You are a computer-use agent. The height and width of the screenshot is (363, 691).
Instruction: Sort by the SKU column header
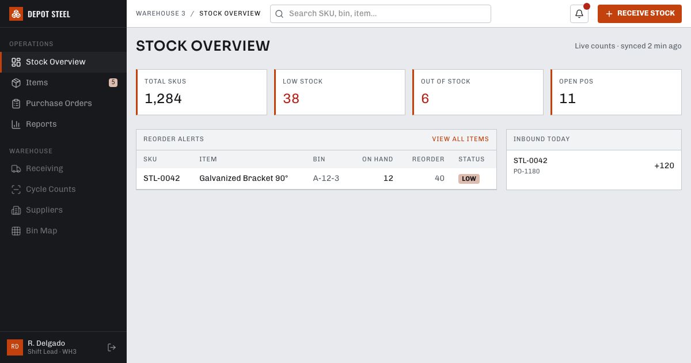150,160
